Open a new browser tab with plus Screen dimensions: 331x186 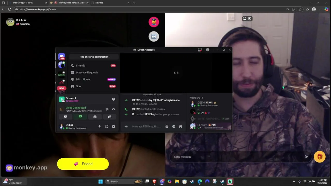point(134,3)
